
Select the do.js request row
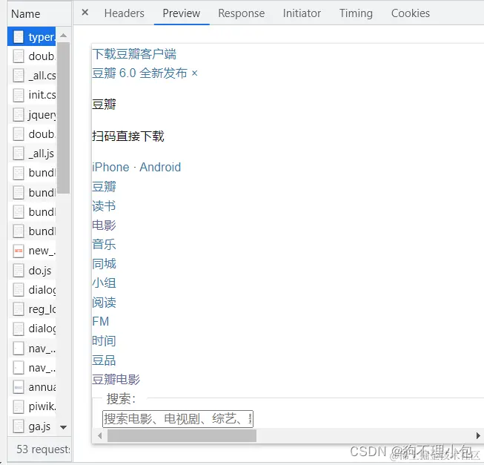pos(32,271)
